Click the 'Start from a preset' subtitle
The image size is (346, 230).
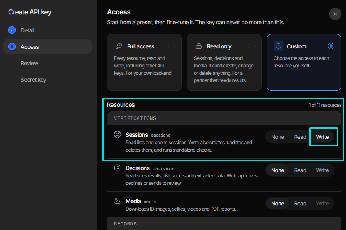tap(195, 22)
